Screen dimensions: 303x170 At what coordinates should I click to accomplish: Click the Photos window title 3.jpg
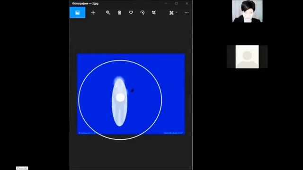point(85,3)
